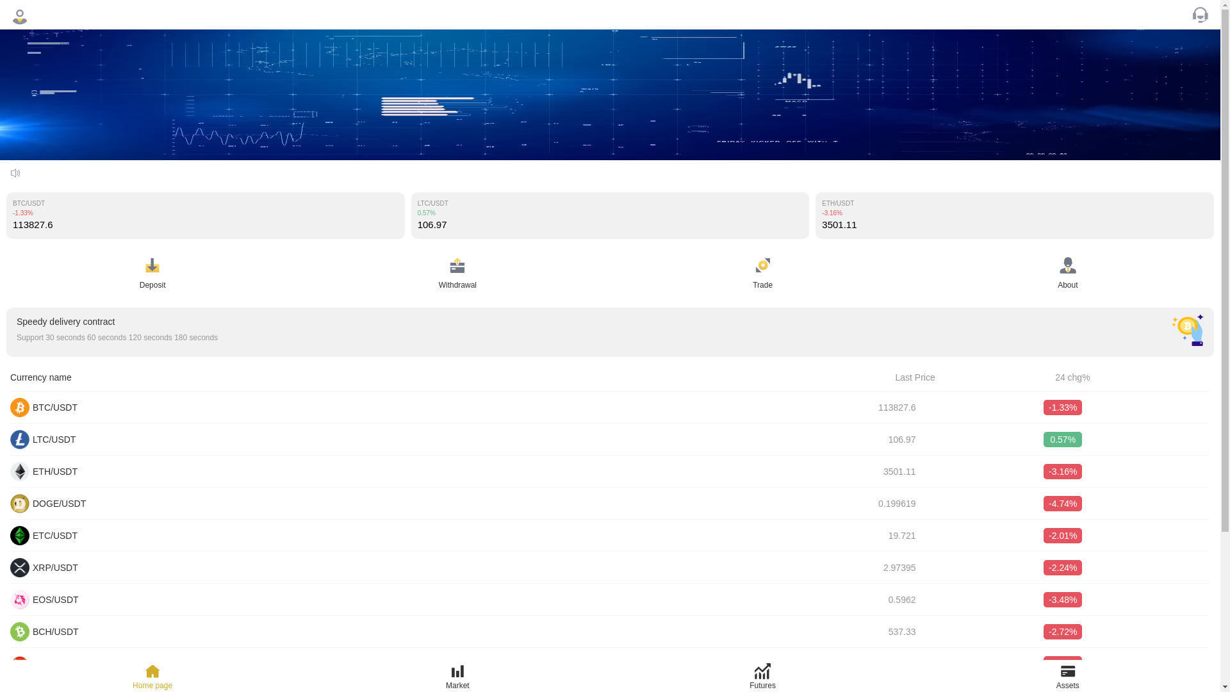Image resolution: width=1230 pixels, height=692 pixels.
Task: Click the -2.72% change badge
Action: click(1062, 632)
